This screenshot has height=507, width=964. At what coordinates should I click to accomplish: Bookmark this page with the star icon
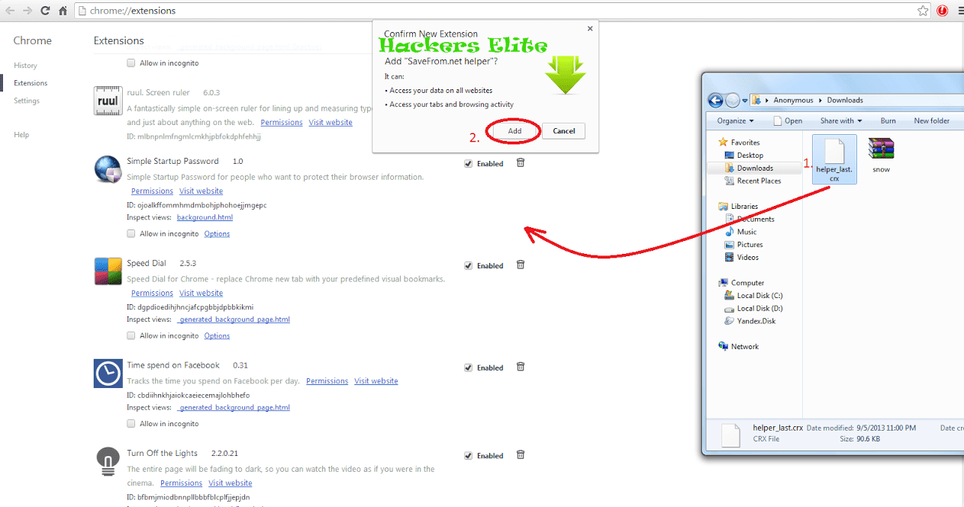point(923,11)
